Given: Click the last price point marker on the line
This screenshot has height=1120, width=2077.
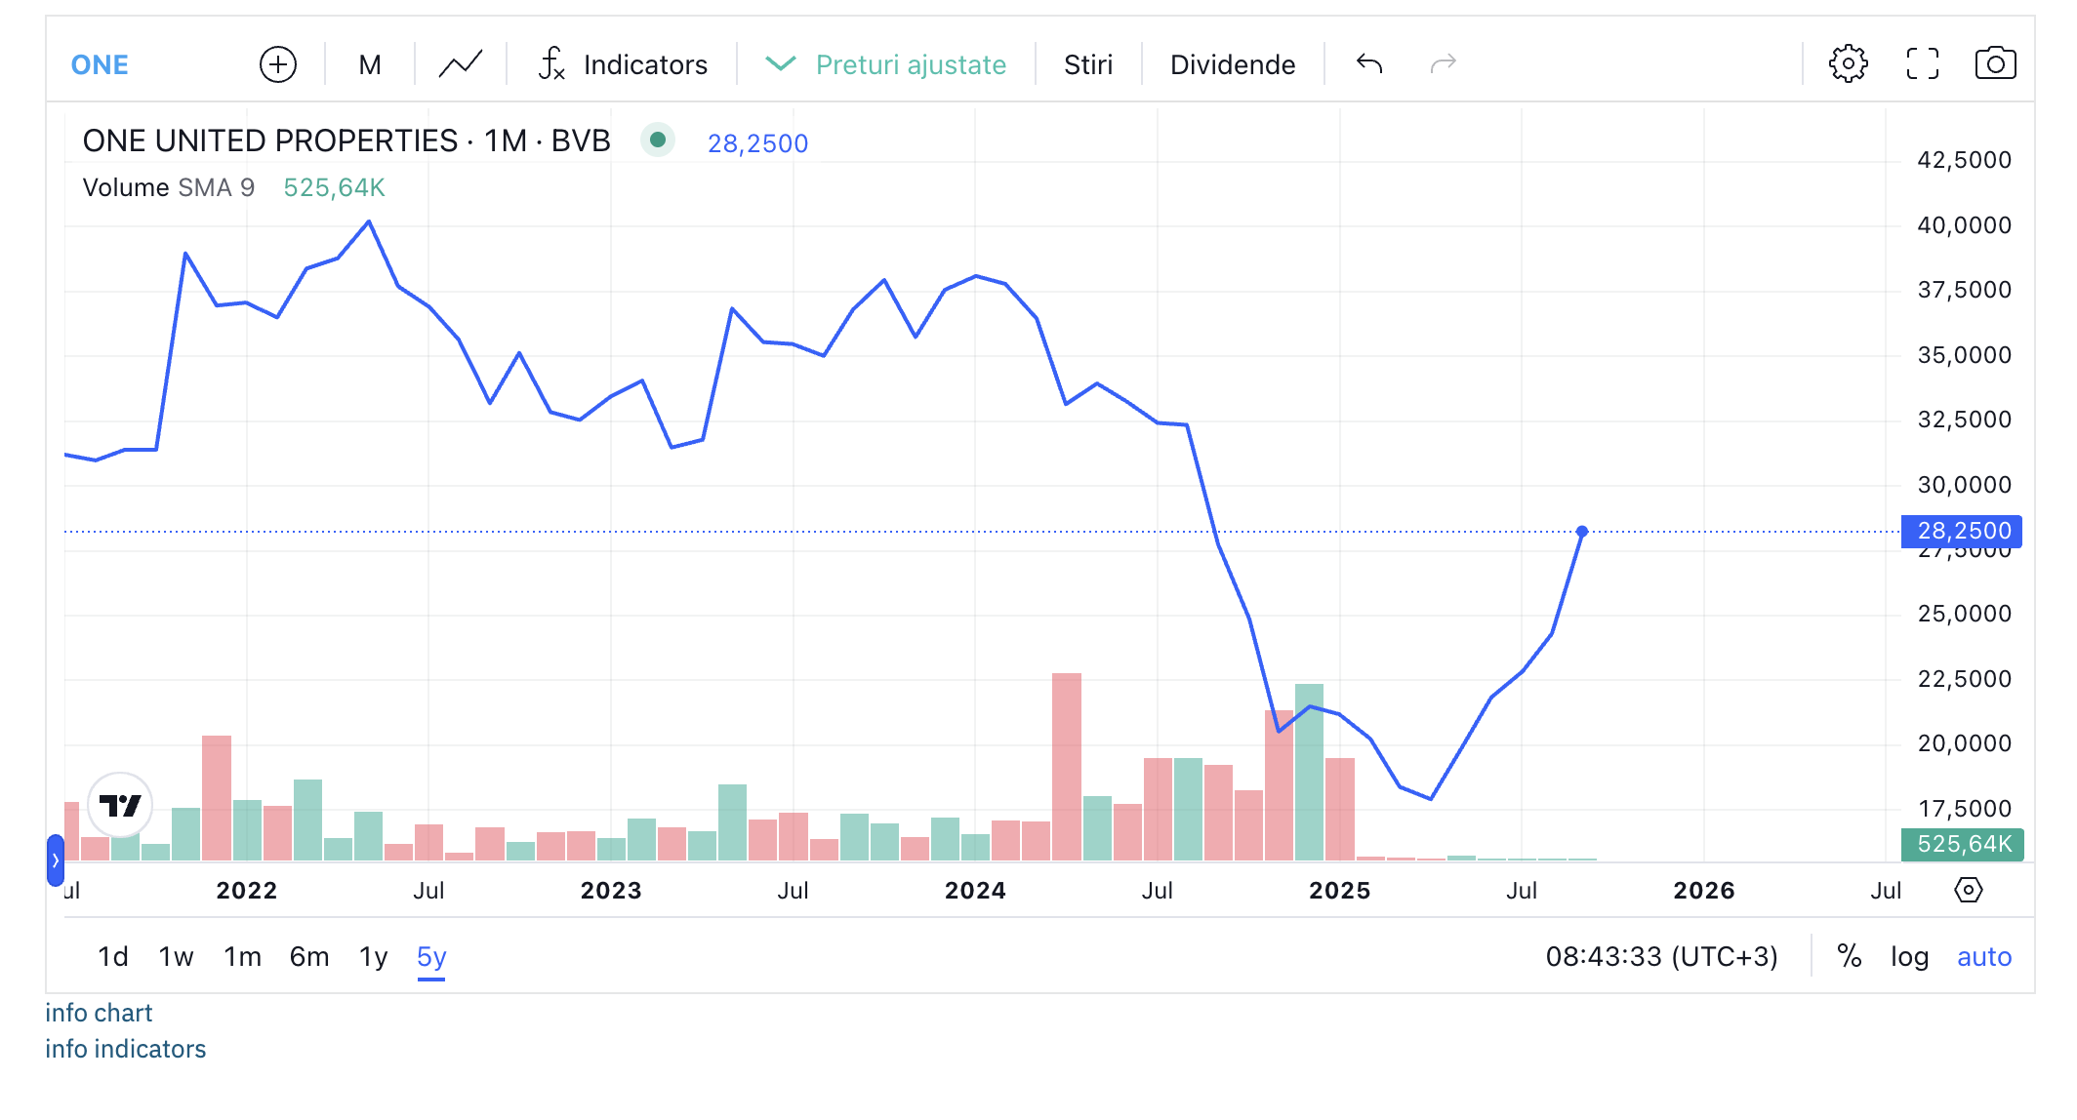Looking at the screenshot, I should tap(1582, 532).
